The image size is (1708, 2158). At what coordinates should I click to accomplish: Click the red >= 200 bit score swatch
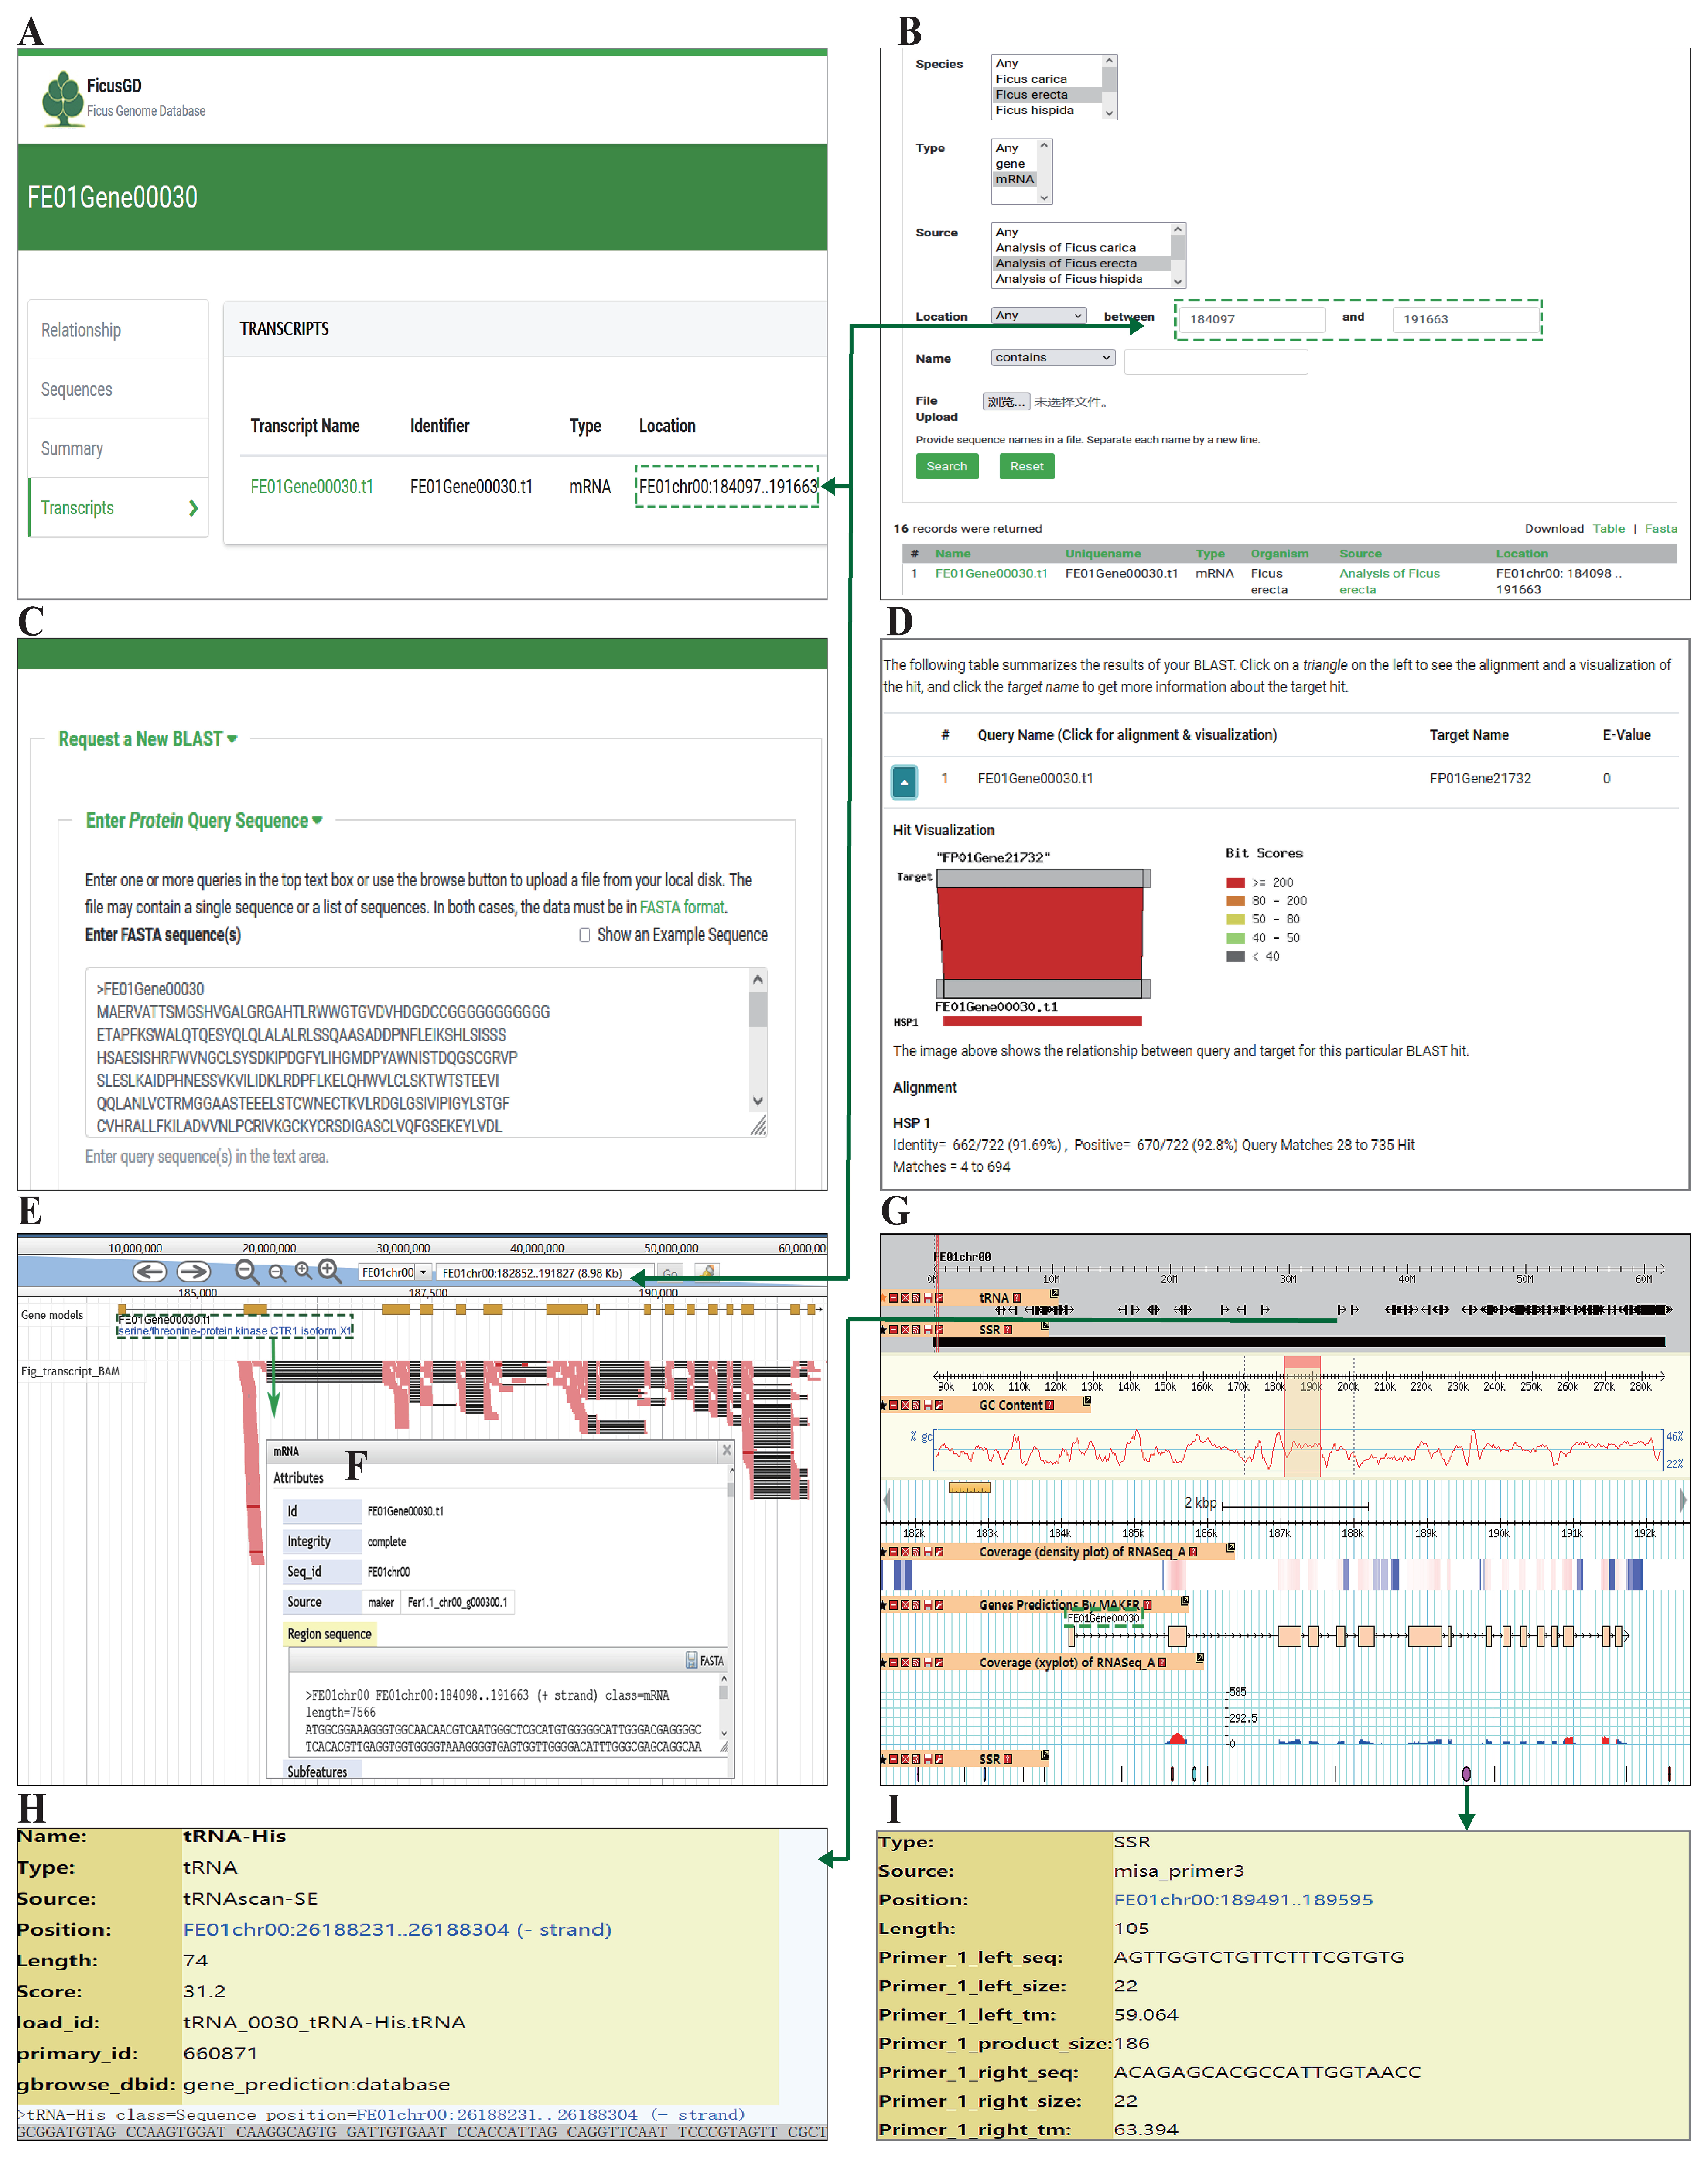[1235, 882]
